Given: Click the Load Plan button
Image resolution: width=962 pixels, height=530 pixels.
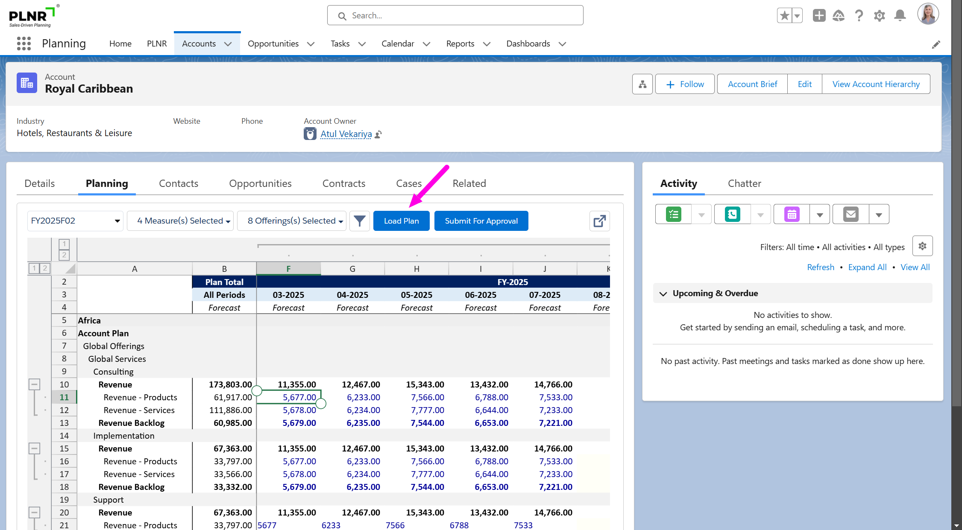Looking at the screenshot, I should (x=401, y=221).
